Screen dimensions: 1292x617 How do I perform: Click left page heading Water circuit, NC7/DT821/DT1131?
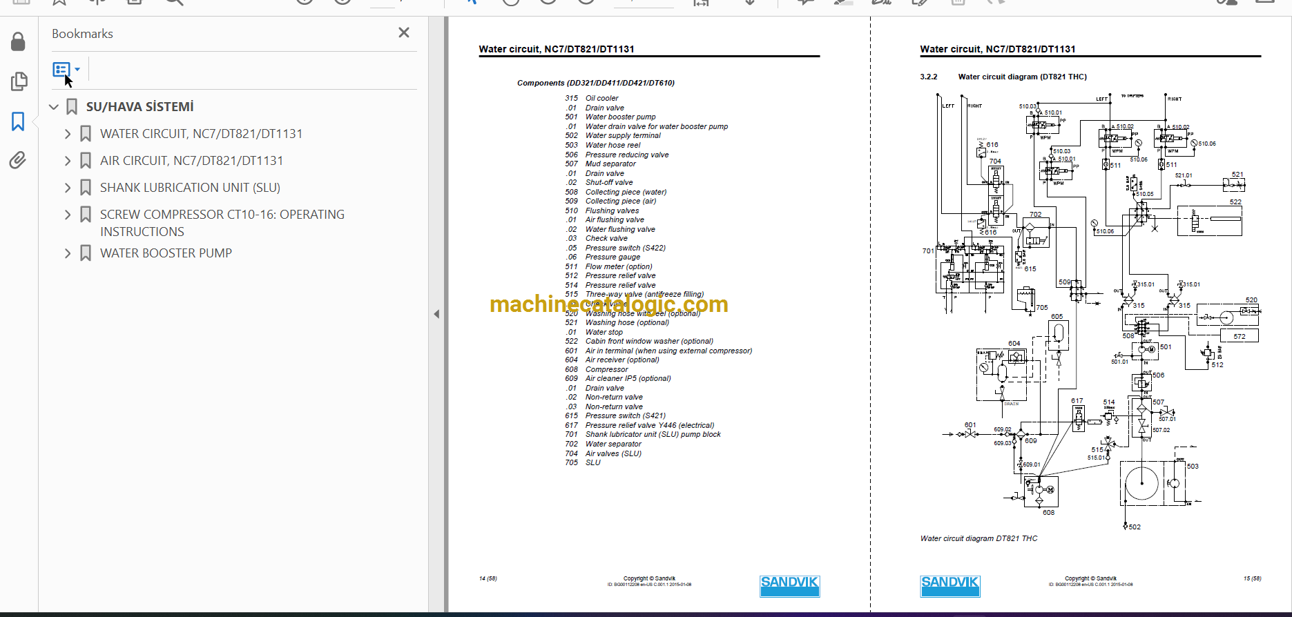pyautogui.click(x=557, y=49)
